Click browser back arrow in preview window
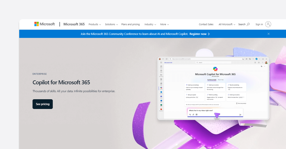This screenshot has width=286, height=149. click(163, 59)
